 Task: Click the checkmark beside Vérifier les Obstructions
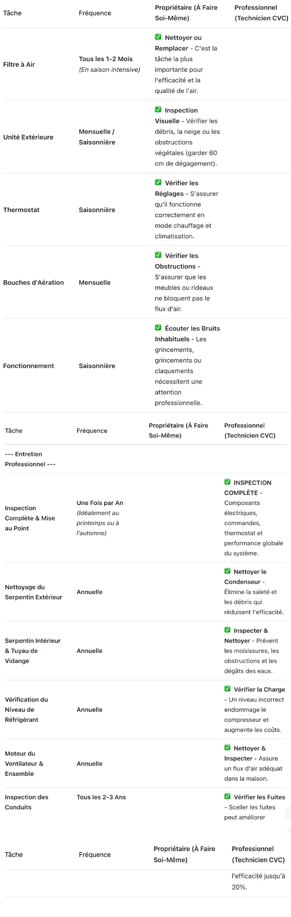coord(158,255)
